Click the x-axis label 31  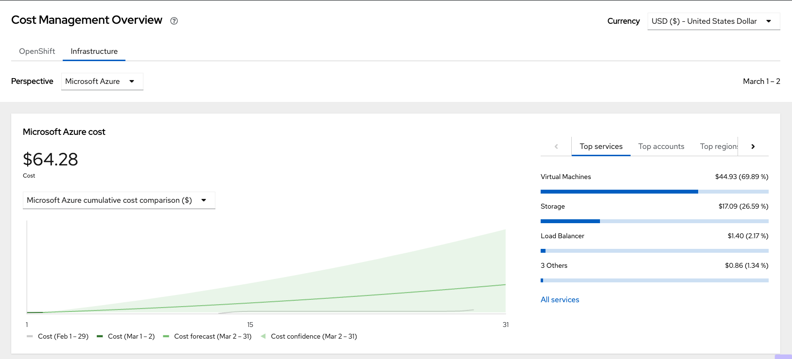[x=506, y=325]
